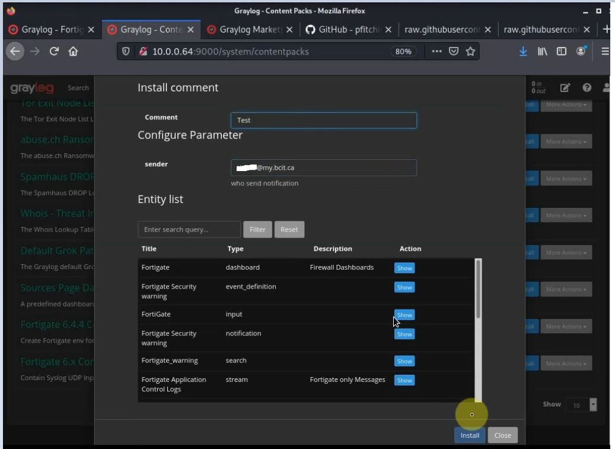Click the Filter button
The height and width of the screenshot is (449, 615).
click(x=257, y=229)
